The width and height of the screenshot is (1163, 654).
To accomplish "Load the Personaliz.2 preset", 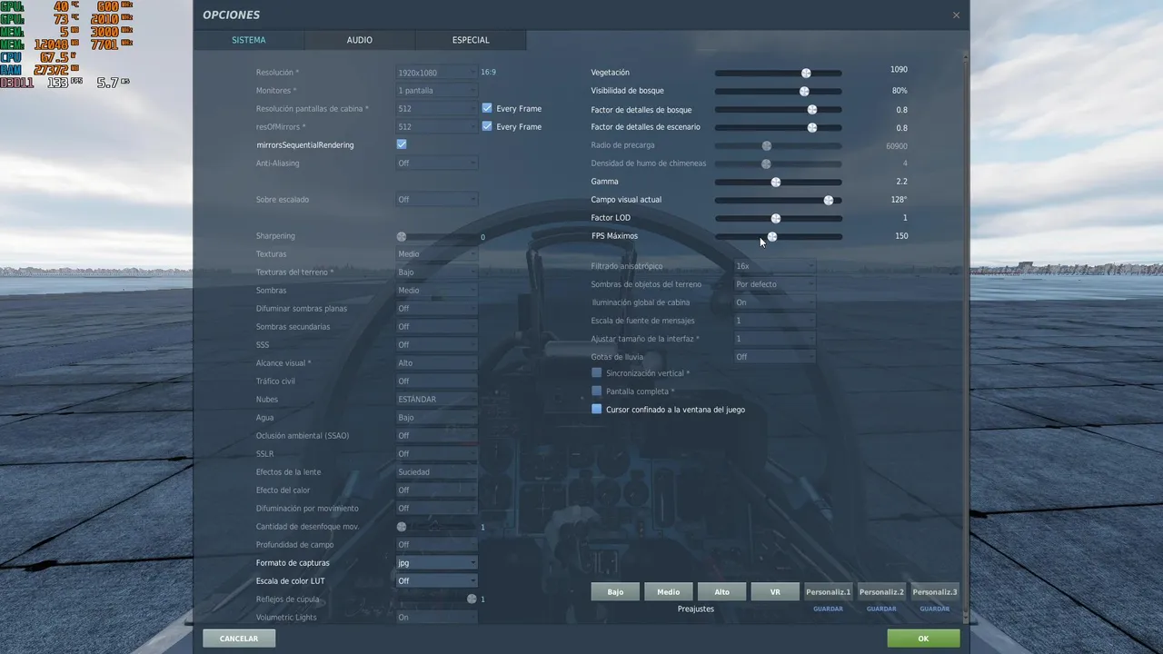I will pos(881,592).
